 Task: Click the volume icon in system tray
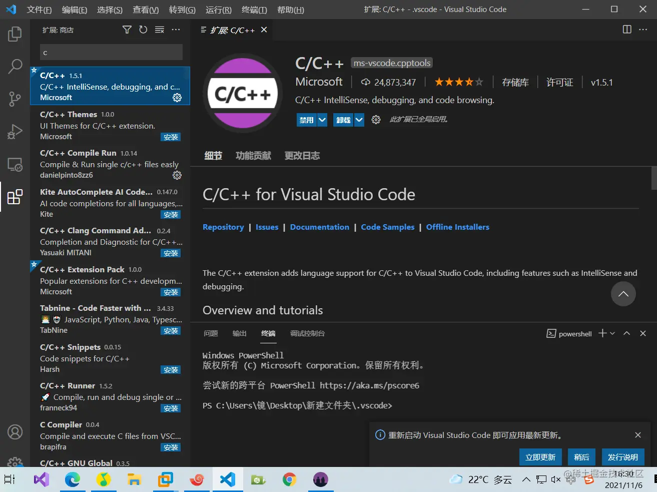pyautogui.click(x=555, y=479)
